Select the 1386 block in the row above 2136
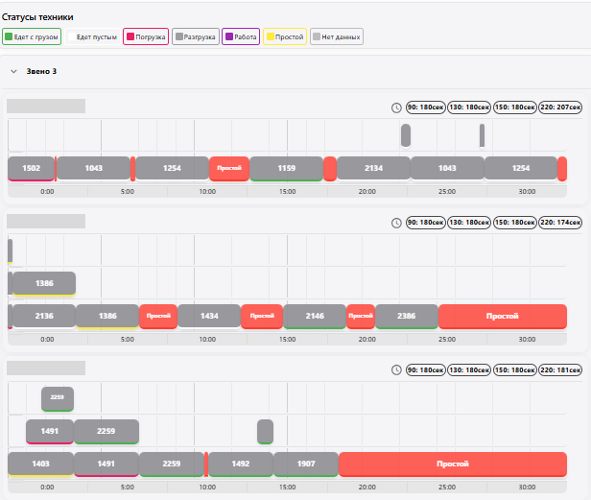The width and height of the screenshot is (591, 500). pyautogui.click(x=44, y=283)
